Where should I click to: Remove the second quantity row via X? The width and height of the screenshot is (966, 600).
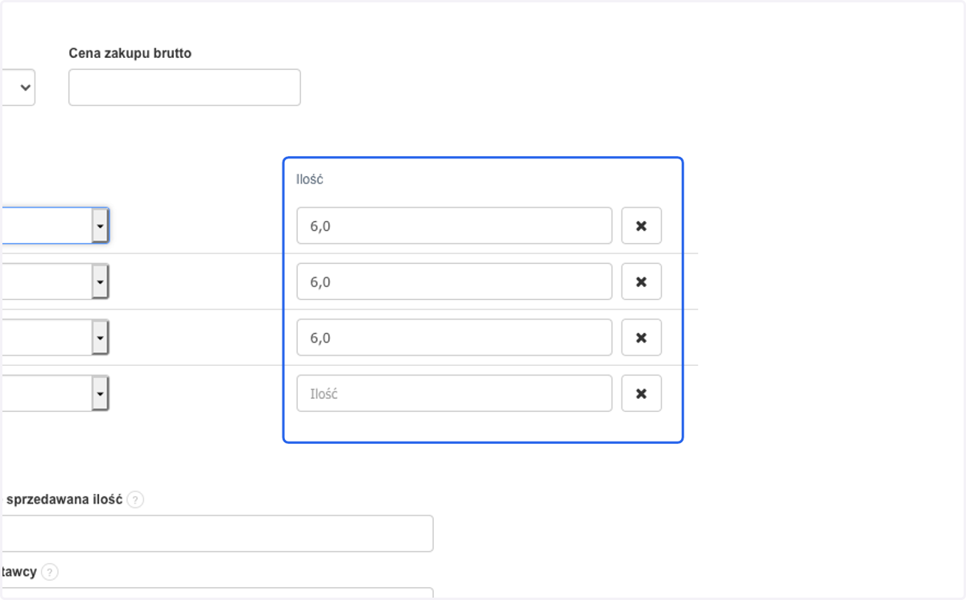642,282
